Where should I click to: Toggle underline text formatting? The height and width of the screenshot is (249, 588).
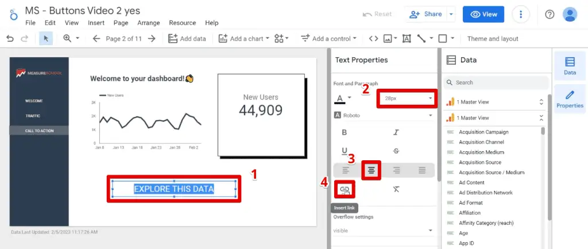(345, 151)
